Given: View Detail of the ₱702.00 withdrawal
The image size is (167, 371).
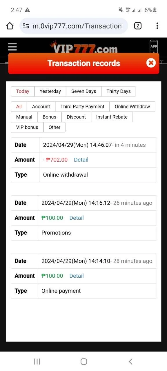Looking at the screenshot, I should [81, 160].
